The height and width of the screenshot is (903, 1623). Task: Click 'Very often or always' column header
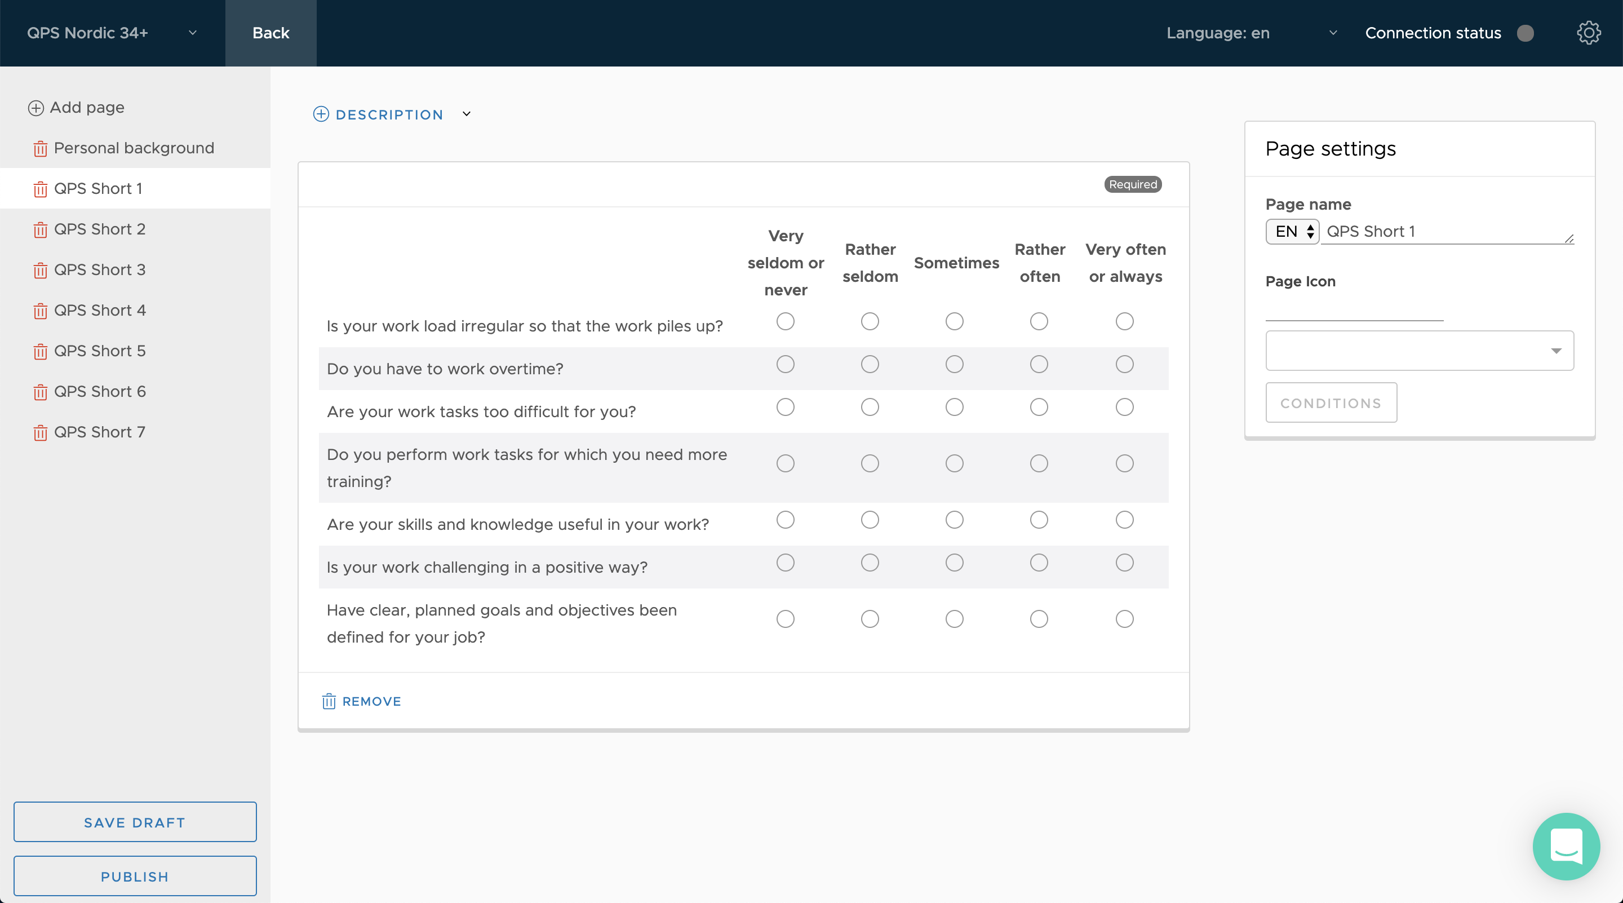coord(1125,263)
